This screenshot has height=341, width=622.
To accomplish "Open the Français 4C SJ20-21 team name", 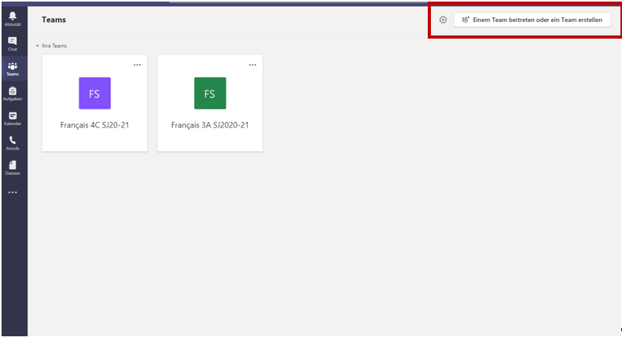I will point(94,124).
